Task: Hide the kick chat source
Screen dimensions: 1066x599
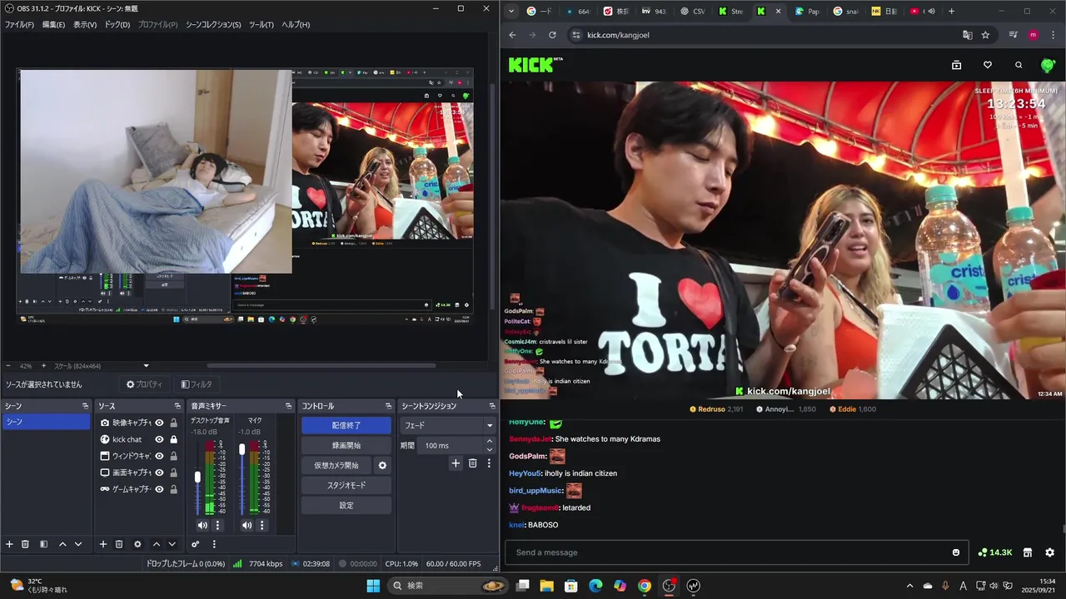Action: pos(159,439)
